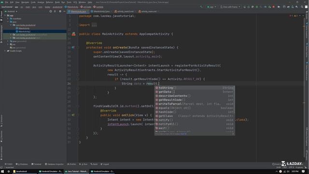Click the stop red square icon
The width and height of the screenshot is (309, 174).
(274, 7)
